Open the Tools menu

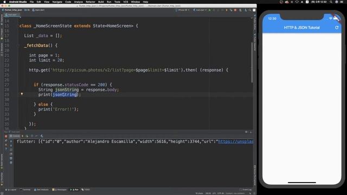point(117,2)
